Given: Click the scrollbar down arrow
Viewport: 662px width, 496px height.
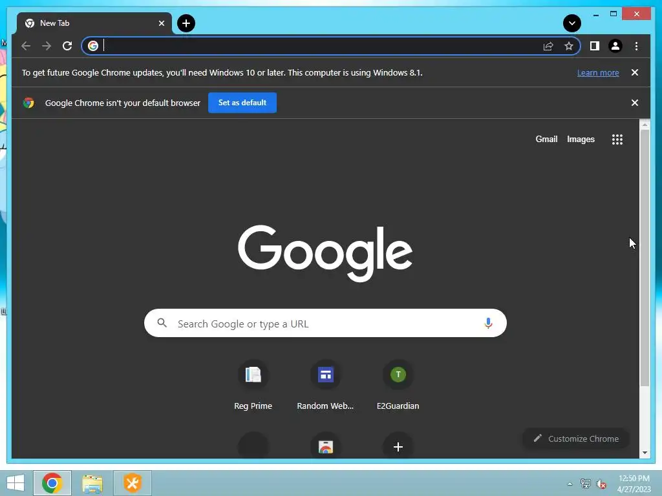Looking at the screenshot, I should pos(645,453).
